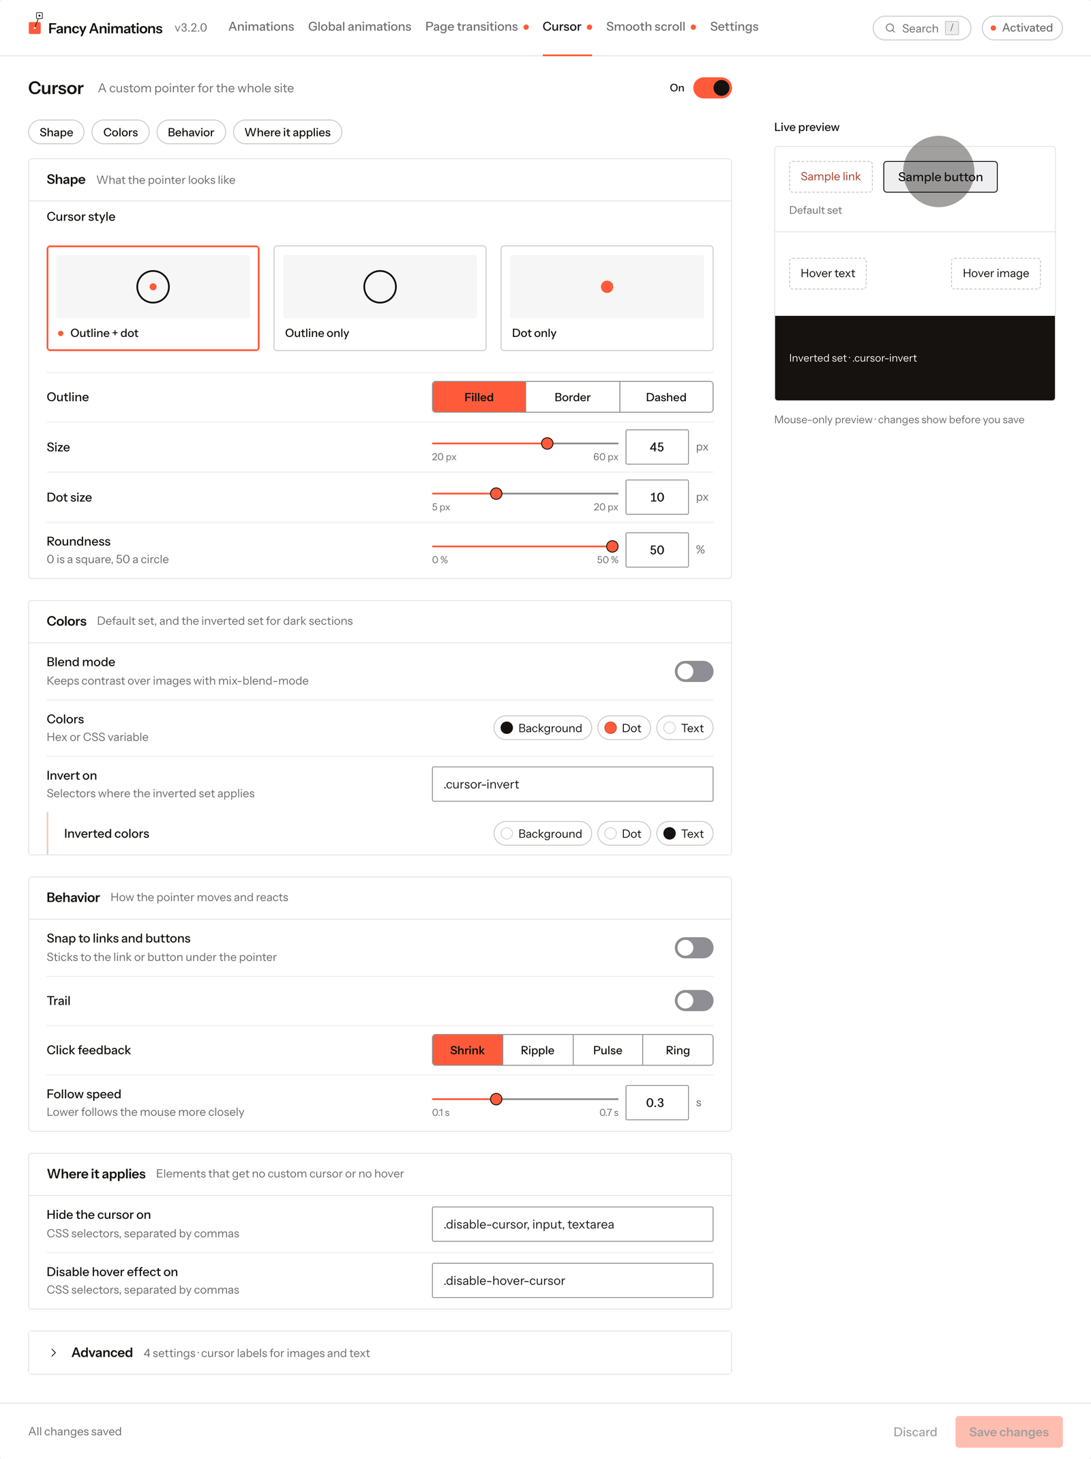Jump to the Behavior section chip

coord(191,132)
